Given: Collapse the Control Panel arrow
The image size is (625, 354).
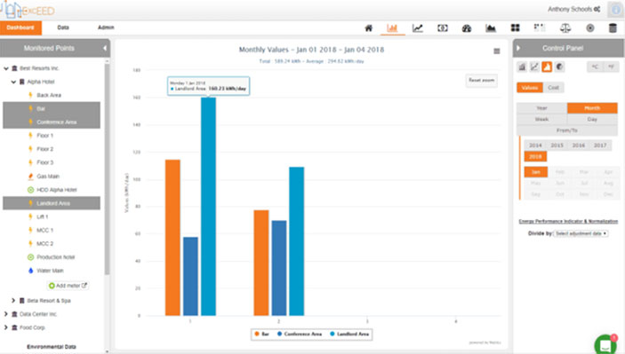Looking at the screenshot, I should (x=518, y=48).
